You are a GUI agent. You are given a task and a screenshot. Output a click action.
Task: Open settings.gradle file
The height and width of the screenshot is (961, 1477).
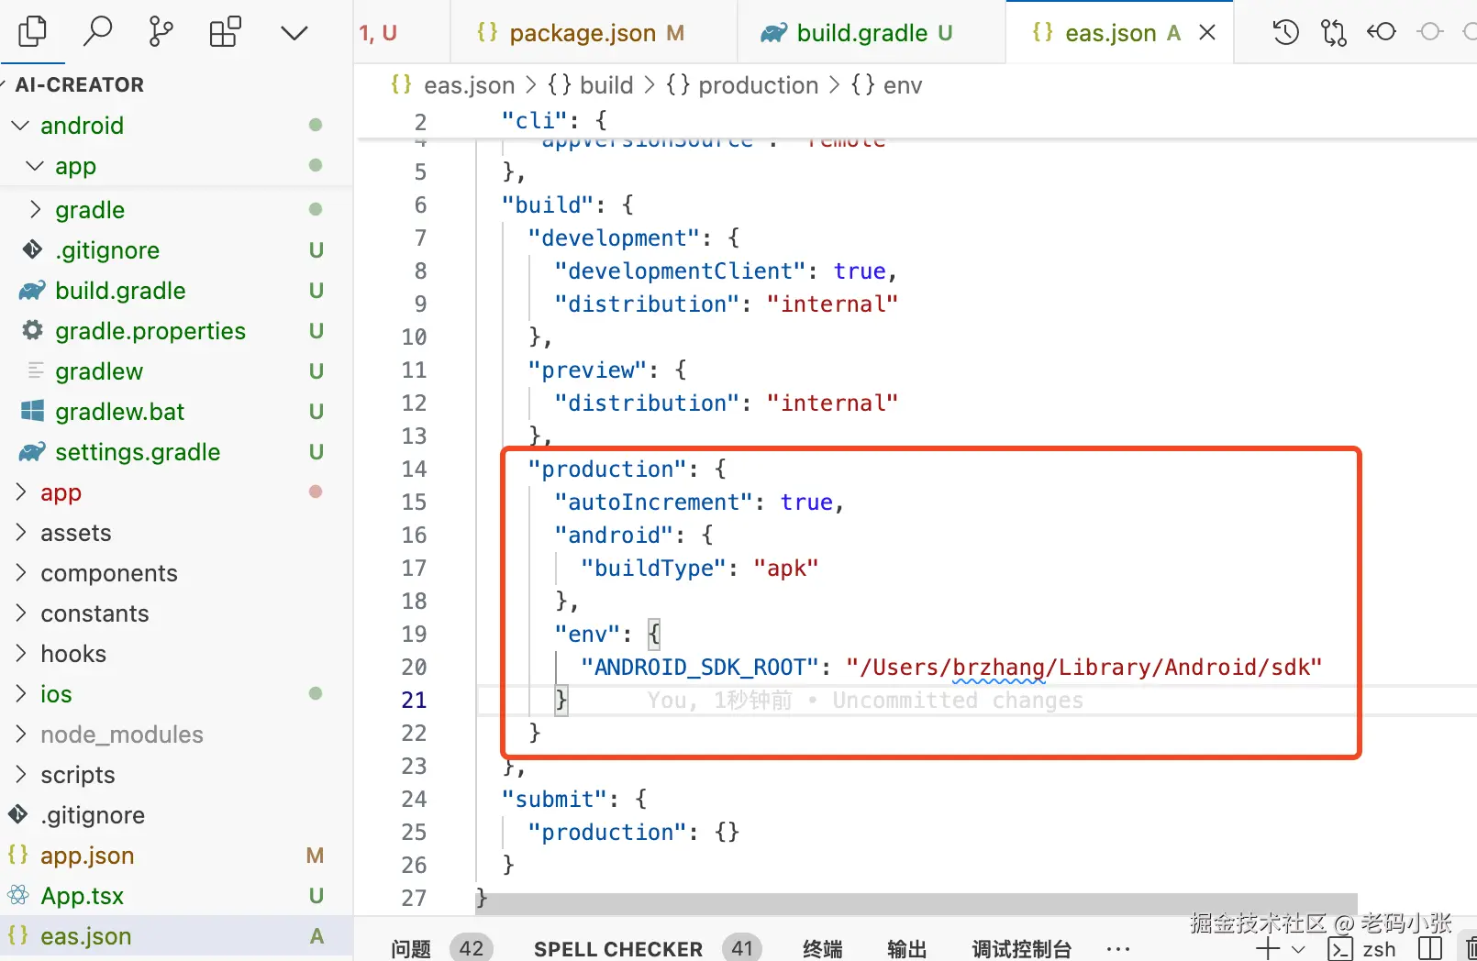click(176, 452)
